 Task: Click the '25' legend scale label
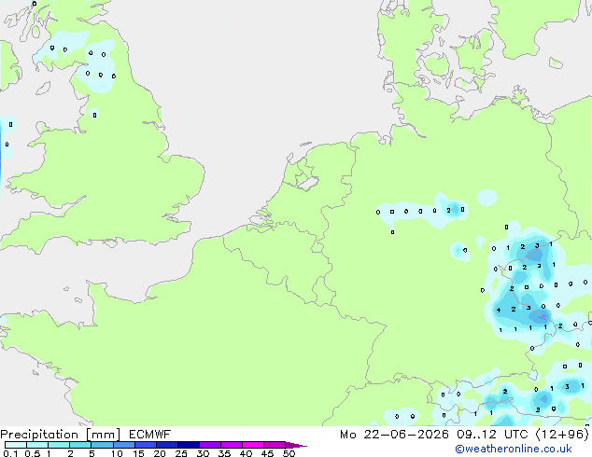tap(181, 453)
